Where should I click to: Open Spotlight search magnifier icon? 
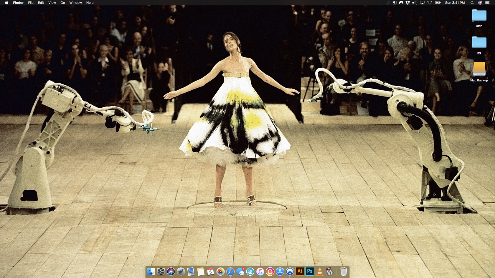[472, 3]
